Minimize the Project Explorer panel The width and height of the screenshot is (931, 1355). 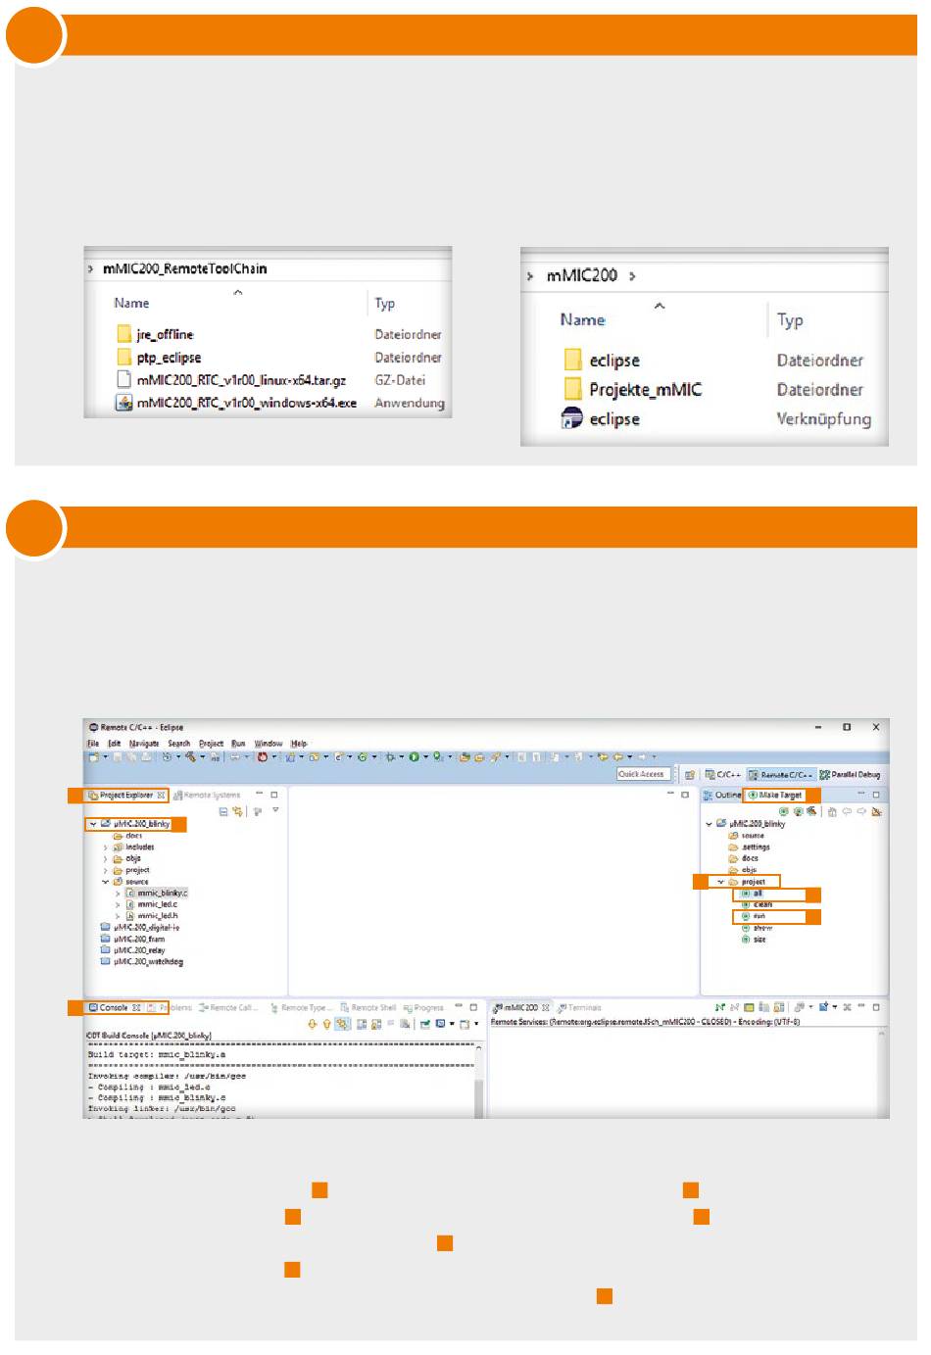click(259, 795)
